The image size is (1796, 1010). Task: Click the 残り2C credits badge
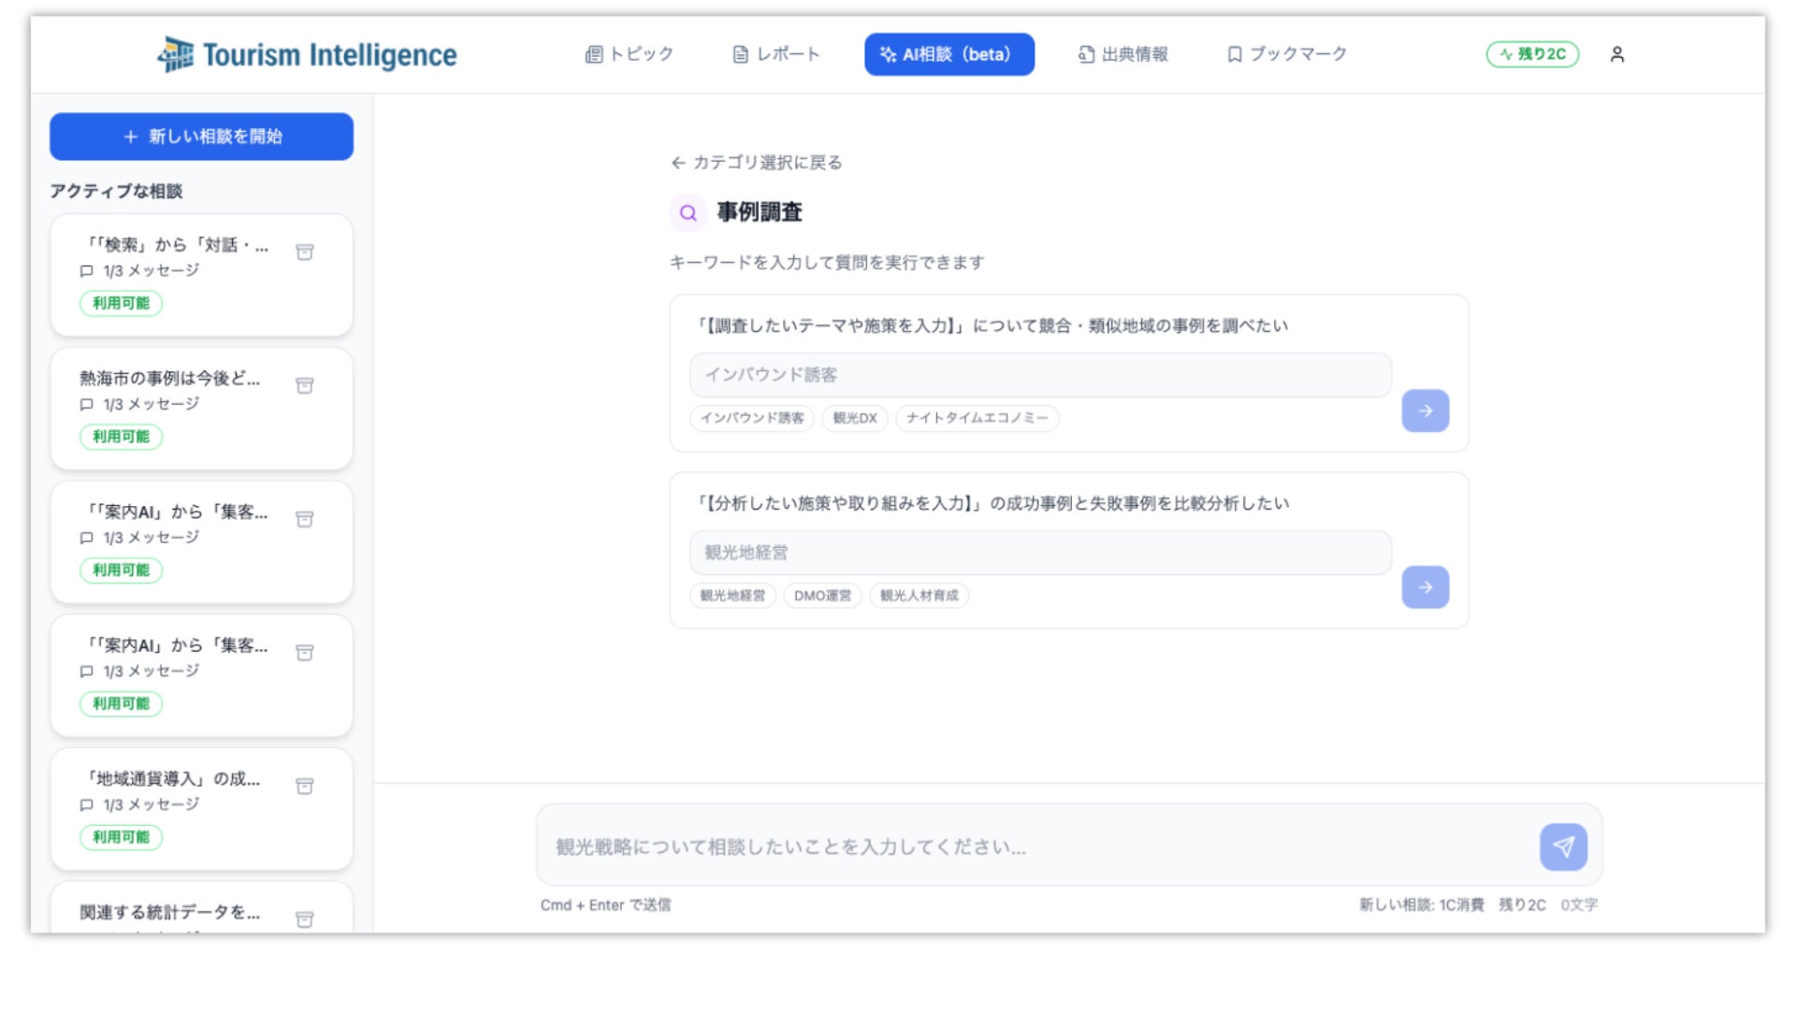click(1531, 54)
